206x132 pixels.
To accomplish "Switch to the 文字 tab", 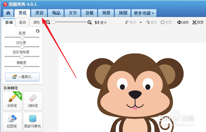I will click(x=72, y=13).
